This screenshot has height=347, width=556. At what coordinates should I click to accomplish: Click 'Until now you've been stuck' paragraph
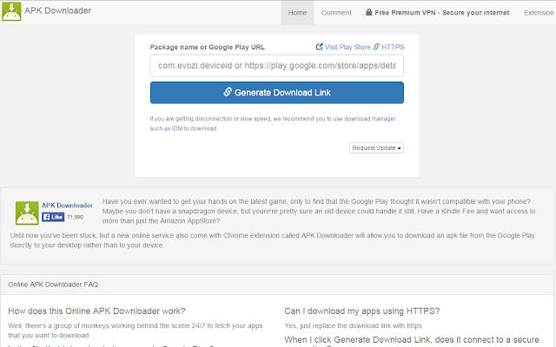coord(272,240)
